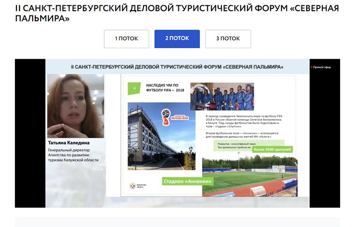The height and width of the screenshot is (227, 353).
Task: Click the green slide number square
Action: (x=131, y=88)
